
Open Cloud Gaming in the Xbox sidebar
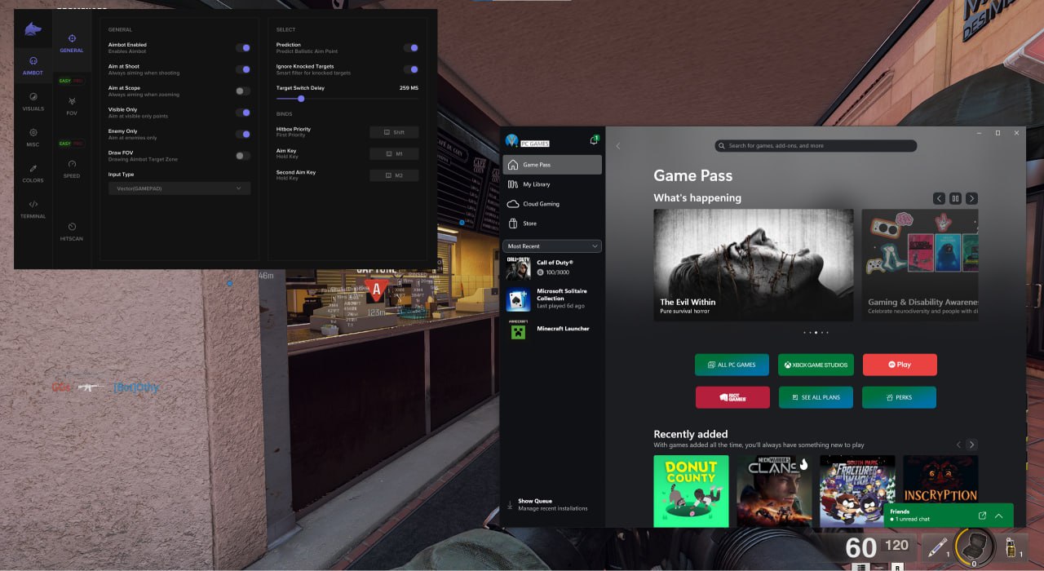[x=552, y=204]
